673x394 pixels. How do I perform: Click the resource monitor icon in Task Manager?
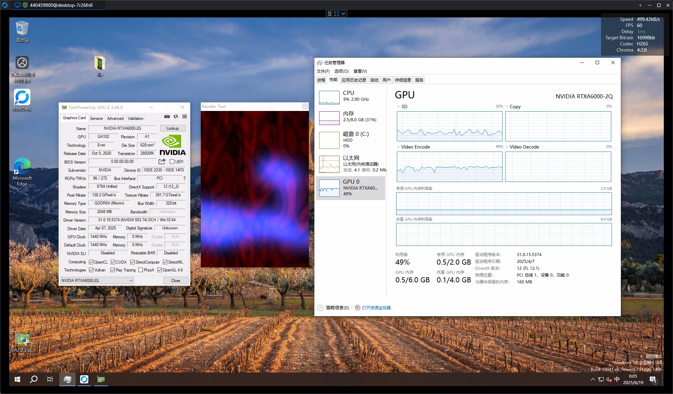tap(358, 308)
